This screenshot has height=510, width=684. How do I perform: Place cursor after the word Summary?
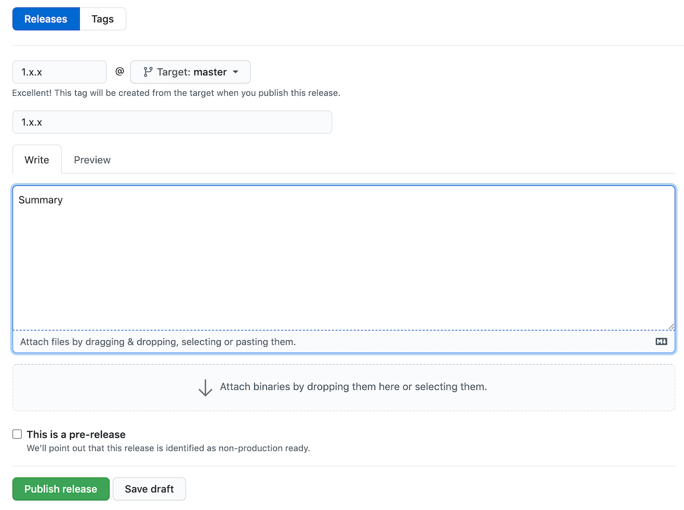(63, 200)
